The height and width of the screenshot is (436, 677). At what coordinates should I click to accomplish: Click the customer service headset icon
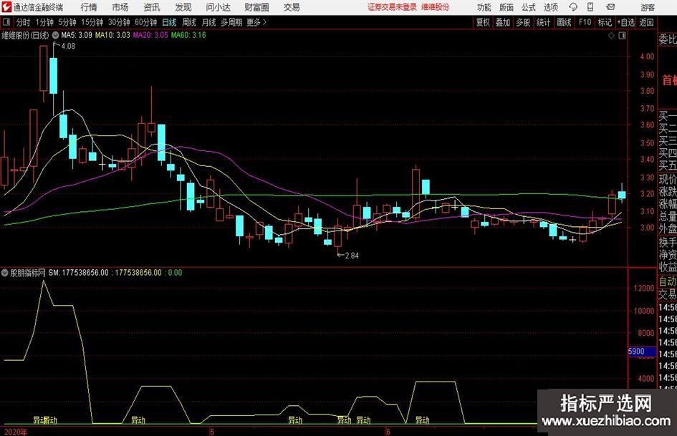(x=573, y=7)
